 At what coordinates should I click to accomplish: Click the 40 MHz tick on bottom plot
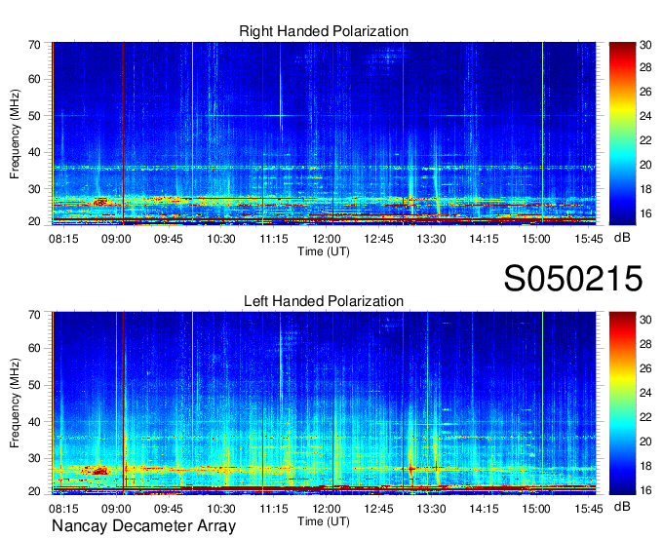click(x=34, y=422)
